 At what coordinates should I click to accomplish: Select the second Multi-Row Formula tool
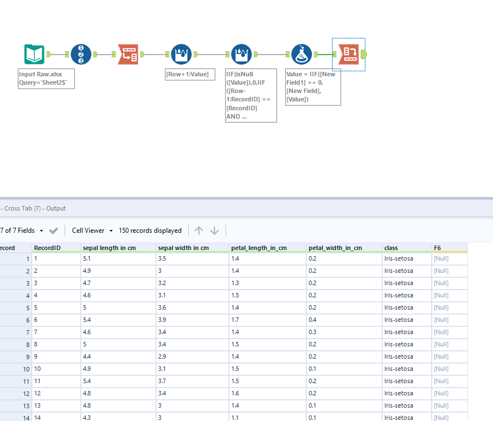[x=241, y=54]
